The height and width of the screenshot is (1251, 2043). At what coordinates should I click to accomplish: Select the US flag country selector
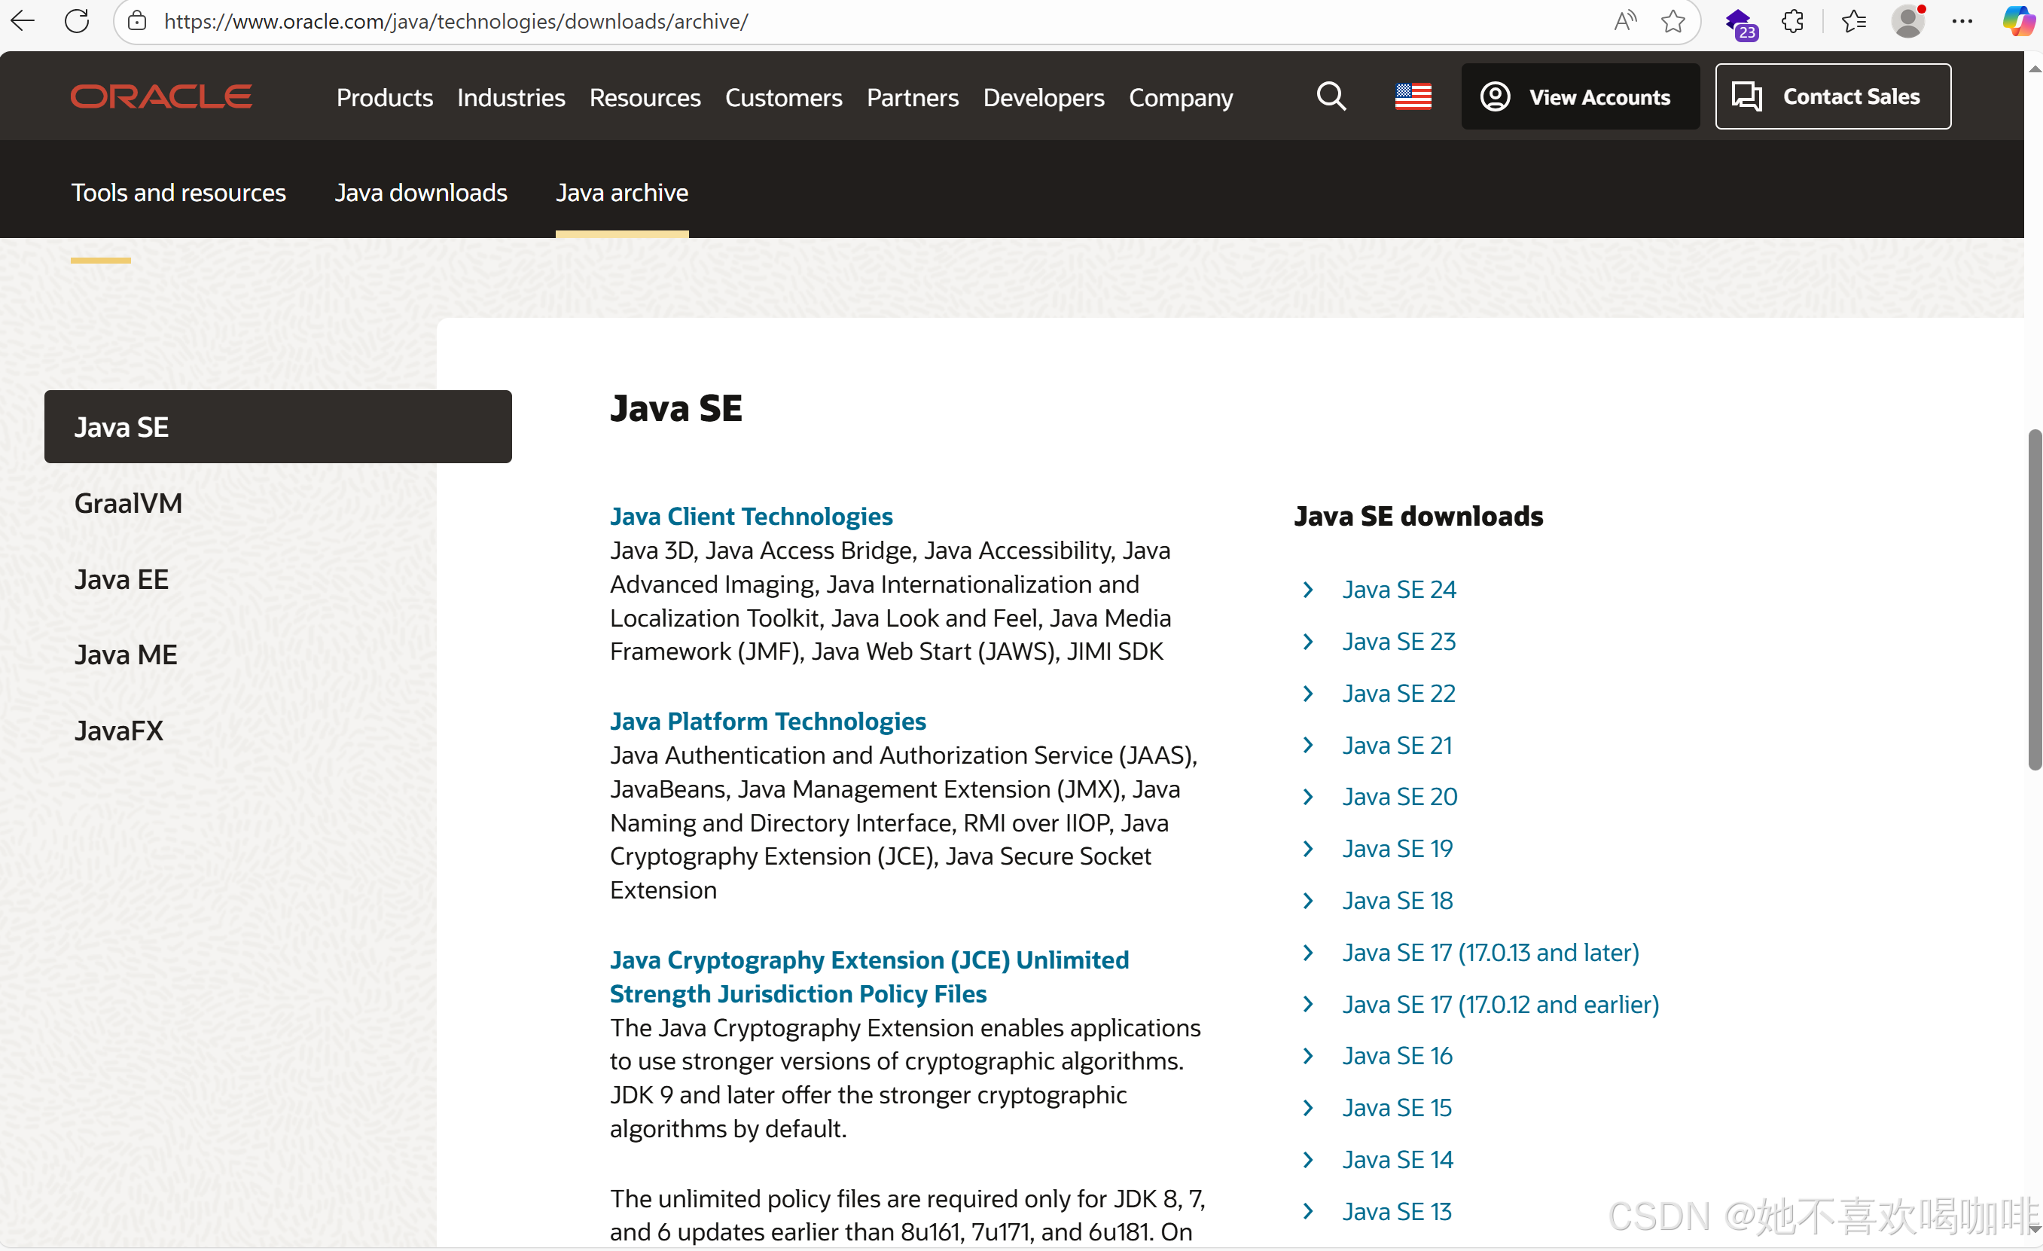pos(1413,97)
